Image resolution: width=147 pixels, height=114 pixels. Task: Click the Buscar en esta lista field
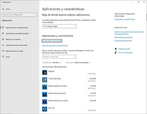pos(59,57)
